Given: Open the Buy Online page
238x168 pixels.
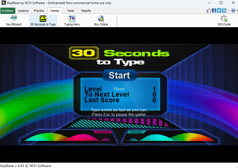Looking at the screenshot, I should 101,21.
